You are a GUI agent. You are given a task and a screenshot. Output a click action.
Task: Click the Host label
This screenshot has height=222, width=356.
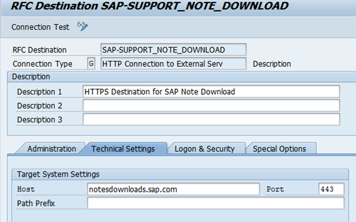(26, 189)
